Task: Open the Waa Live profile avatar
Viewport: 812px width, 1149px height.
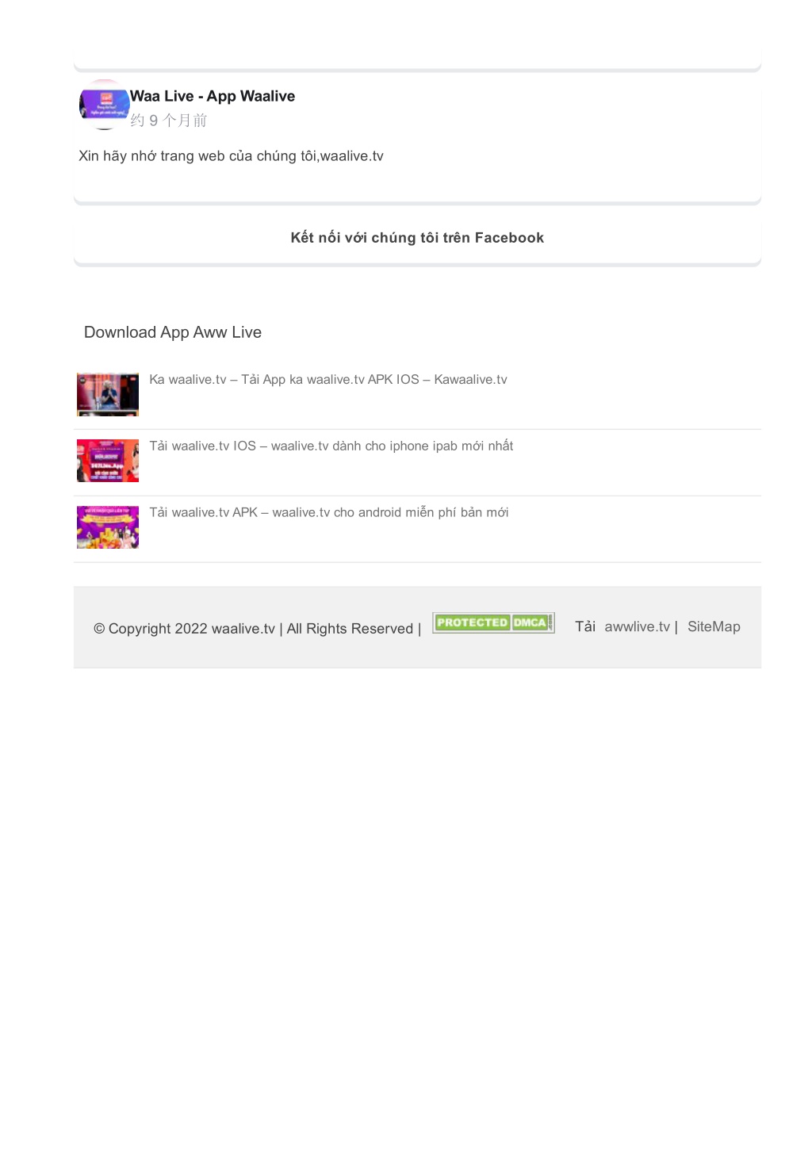Action: click(x=104, y=105)
